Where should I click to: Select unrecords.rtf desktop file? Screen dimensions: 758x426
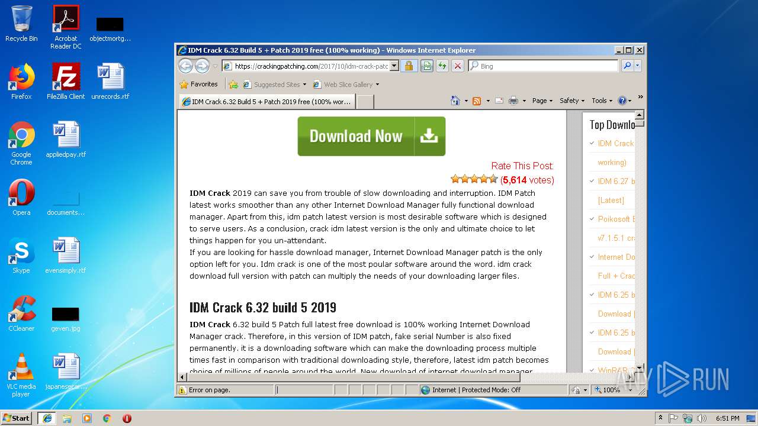[110, 82]
